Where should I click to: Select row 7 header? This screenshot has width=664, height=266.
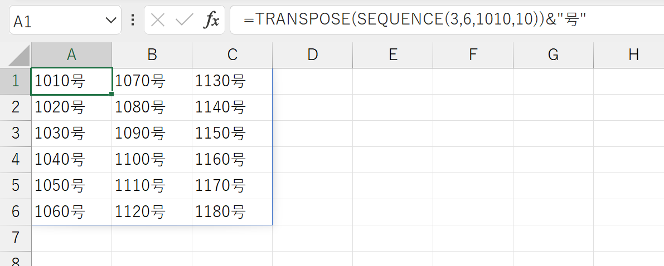click(x=16, y=238)
